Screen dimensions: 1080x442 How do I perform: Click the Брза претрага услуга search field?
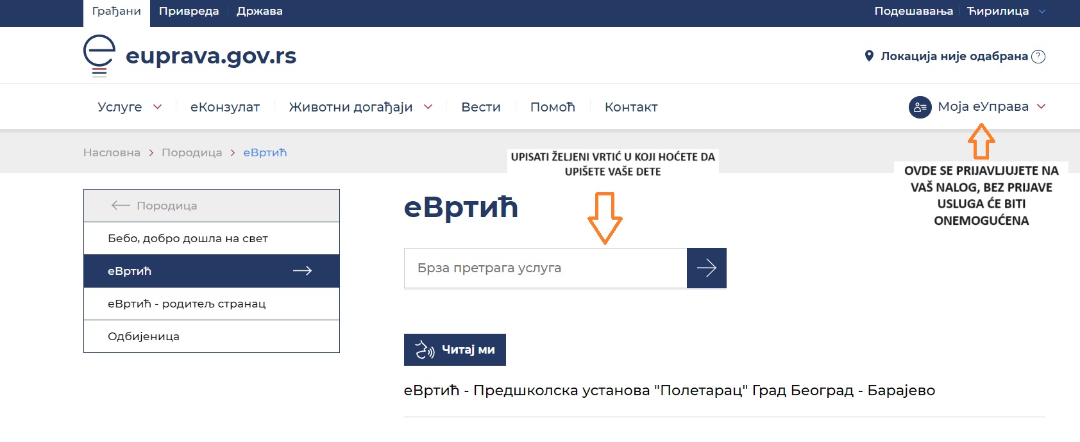546,268
